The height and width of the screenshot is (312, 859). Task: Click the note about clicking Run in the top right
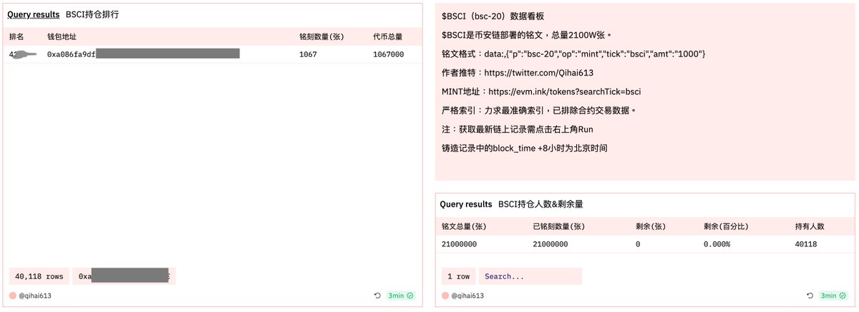(518, 130)
